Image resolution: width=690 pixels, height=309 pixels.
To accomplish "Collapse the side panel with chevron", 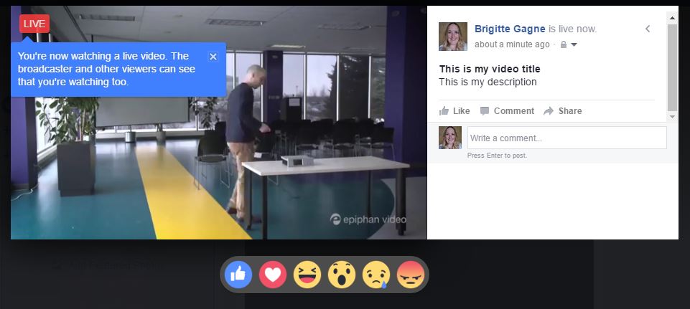I will click(x=648, y=29).
